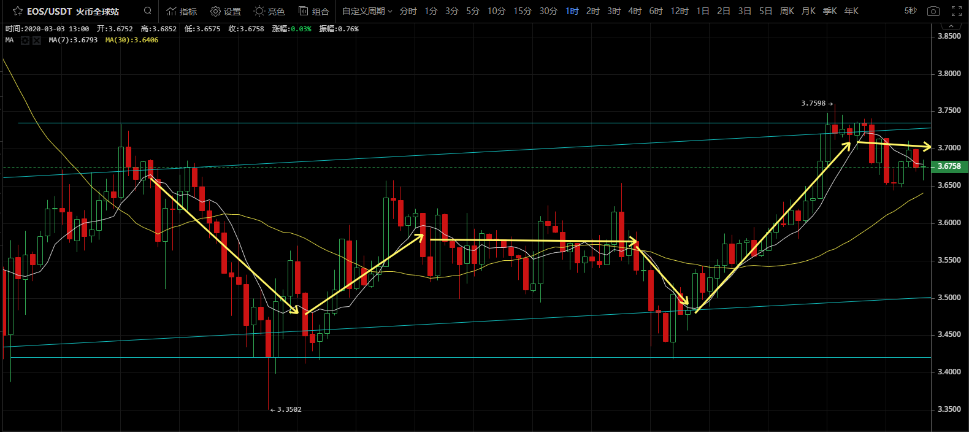Take a chart screenshot with the camera icon
Image resolution: width=969 pixels, height=432 pixels.
[x=933, y=11]
